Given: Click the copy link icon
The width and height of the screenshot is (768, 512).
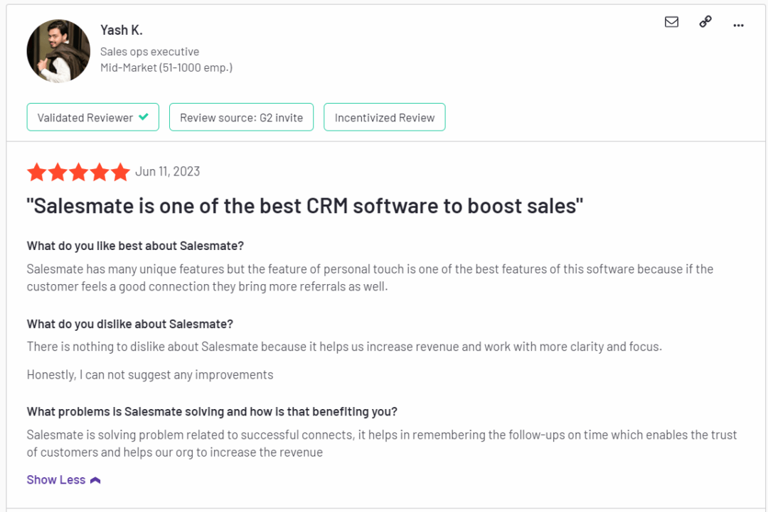Looking at the screenshot, I should click(705, 22).
